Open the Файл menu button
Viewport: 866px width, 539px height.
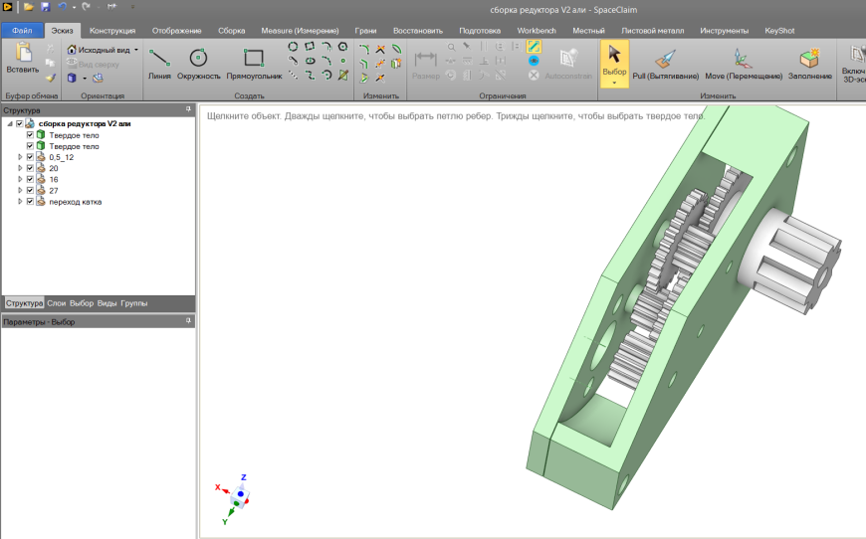click(22, 31)
